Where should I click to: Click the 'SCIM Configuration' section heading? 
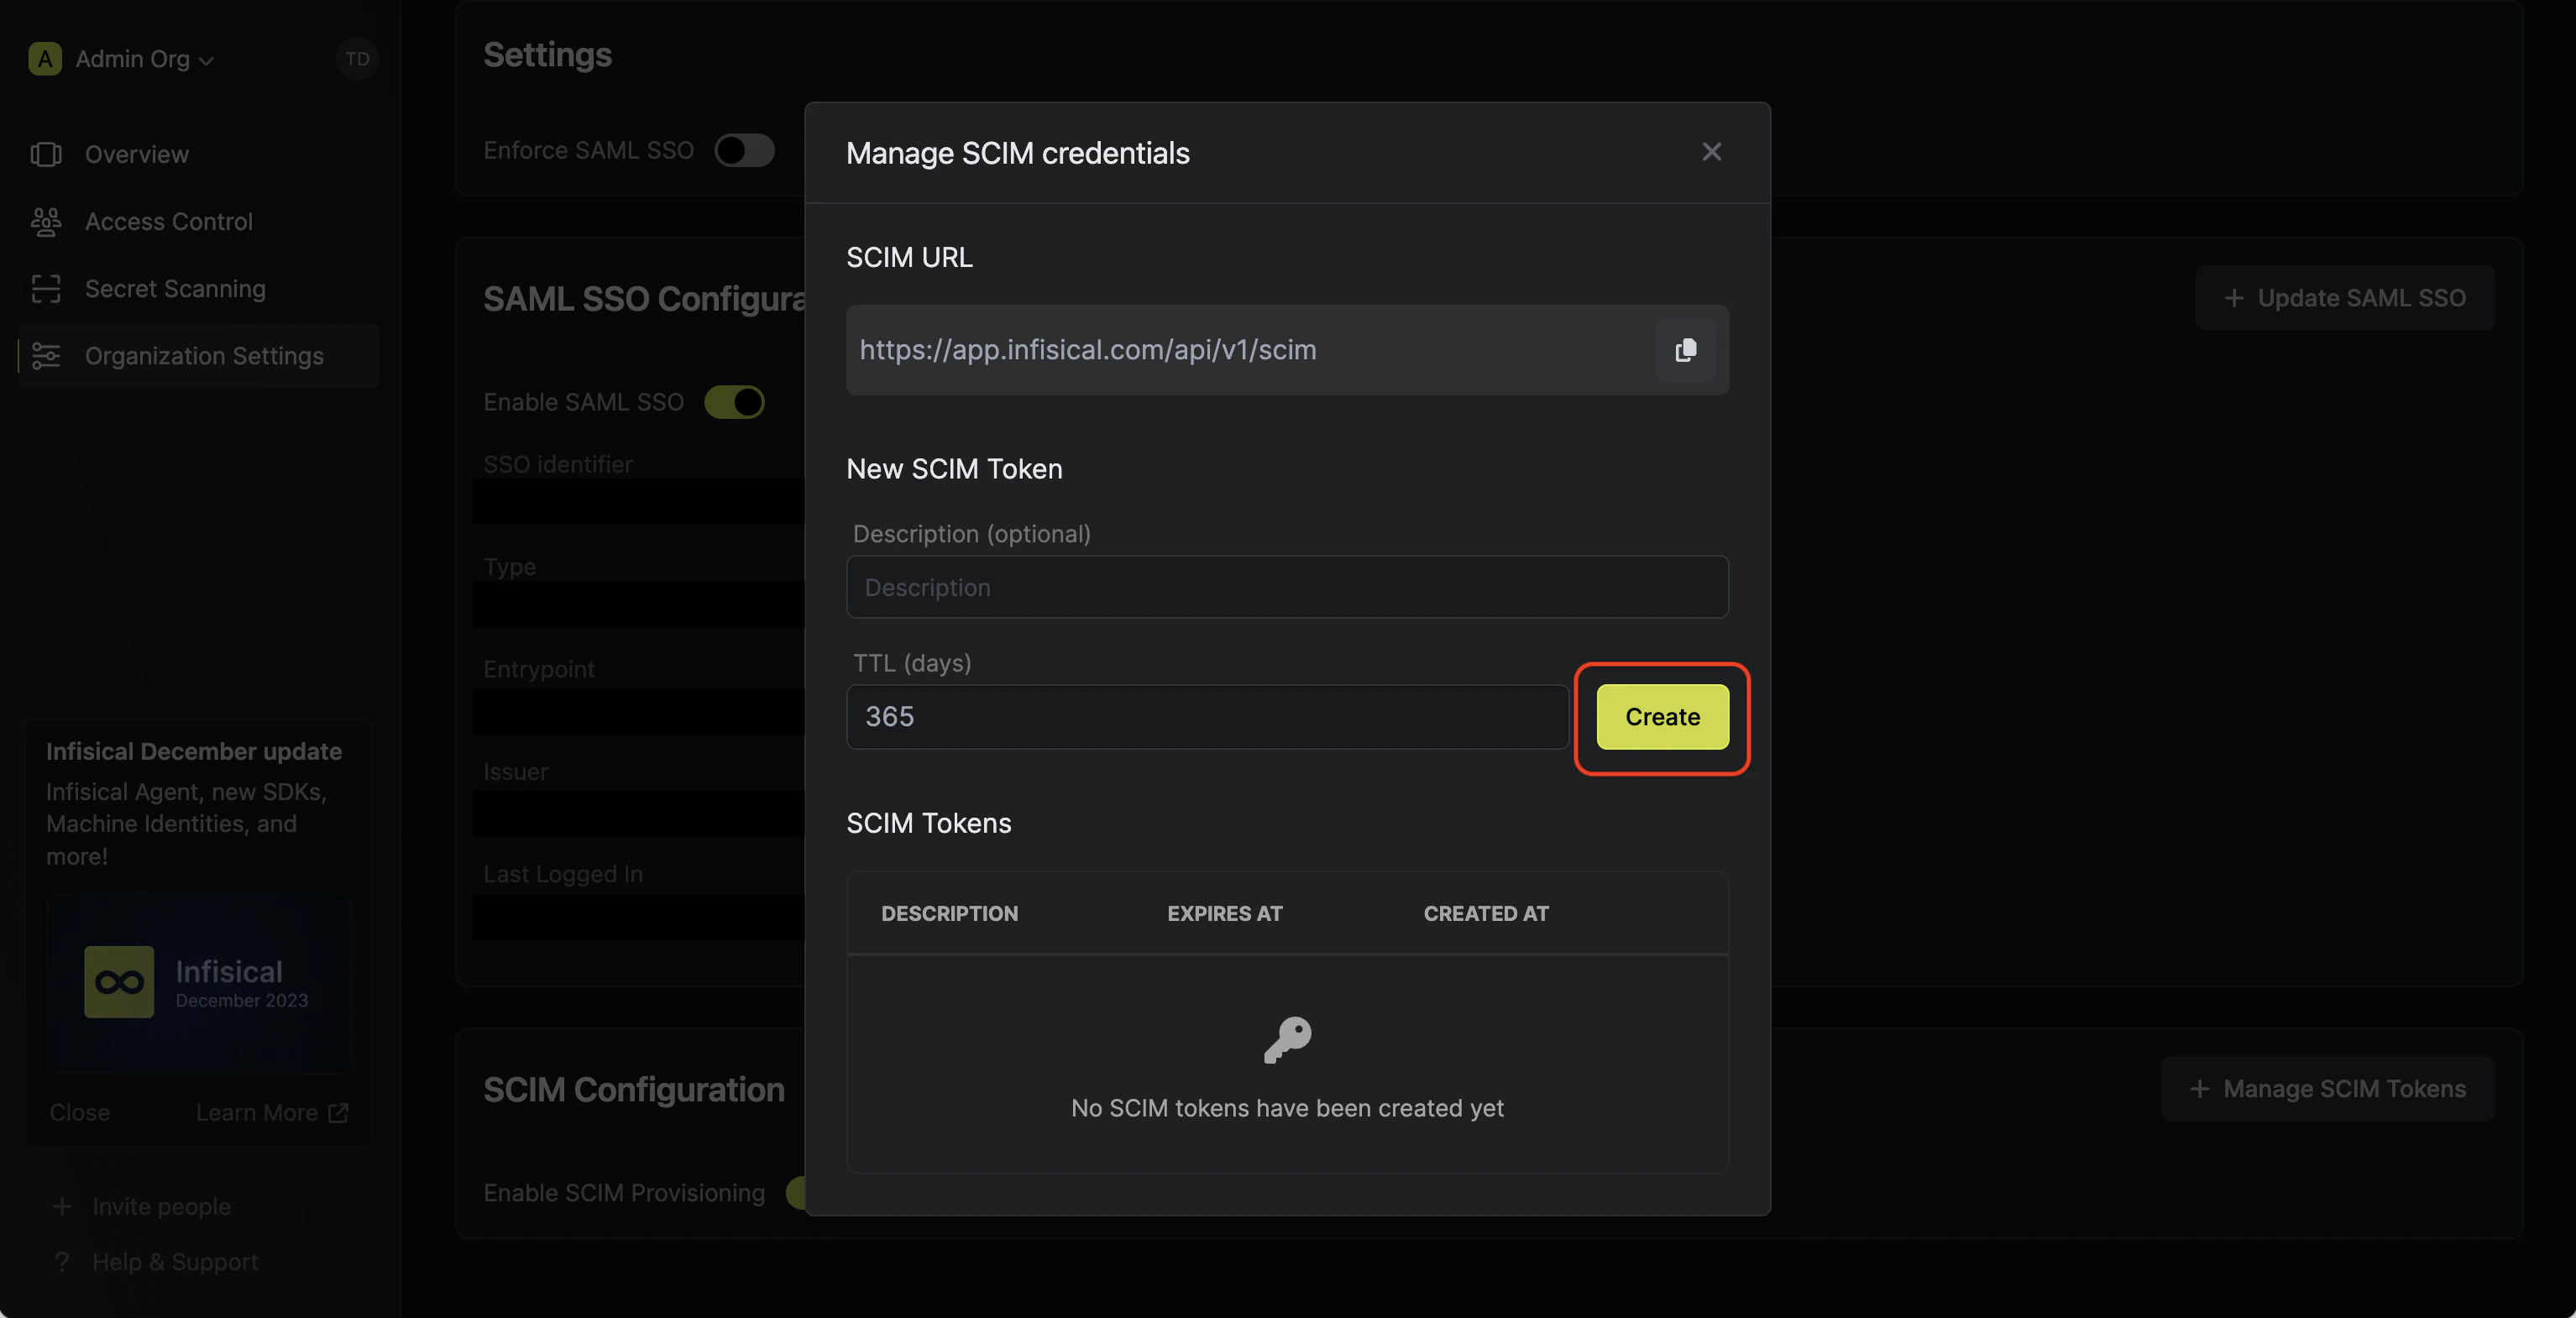coord(634,1089)
